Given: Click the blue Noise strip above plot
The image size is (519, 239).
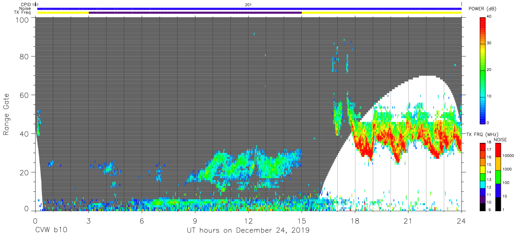Looking at the screenshot, I should pos(249,8).
